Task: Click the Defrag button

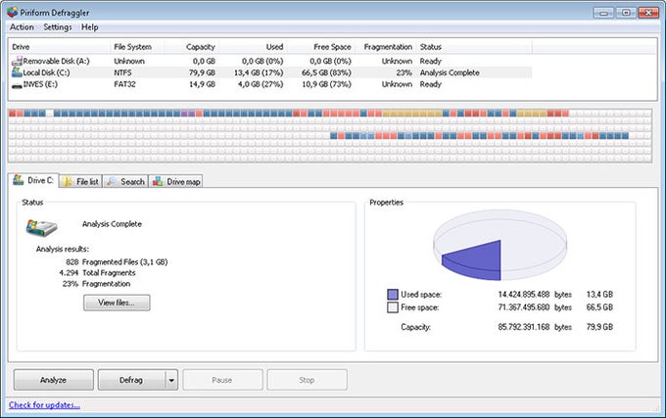Action: (131, 380)
